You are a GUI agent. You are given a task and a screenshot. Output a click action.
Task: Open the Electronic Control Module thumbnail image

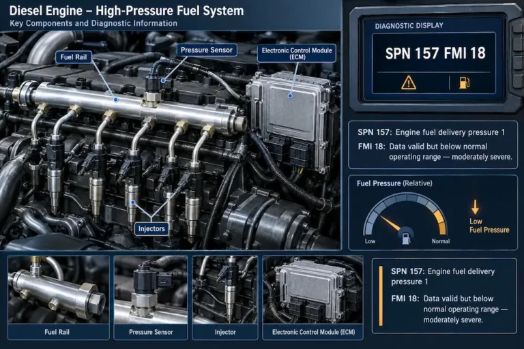[312, 290]
